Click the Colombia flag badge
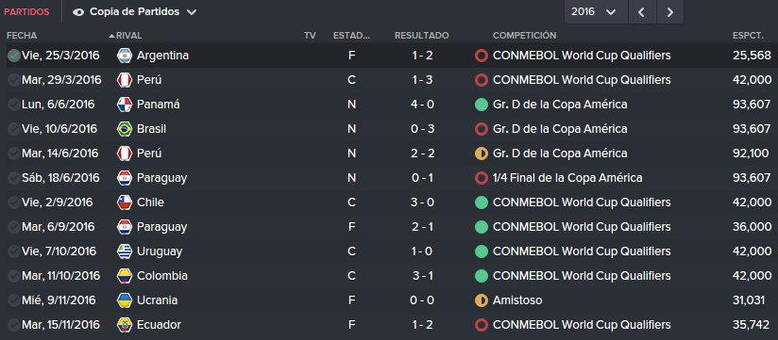This screenshot has width=778, height=340. (x=124, y=276)
